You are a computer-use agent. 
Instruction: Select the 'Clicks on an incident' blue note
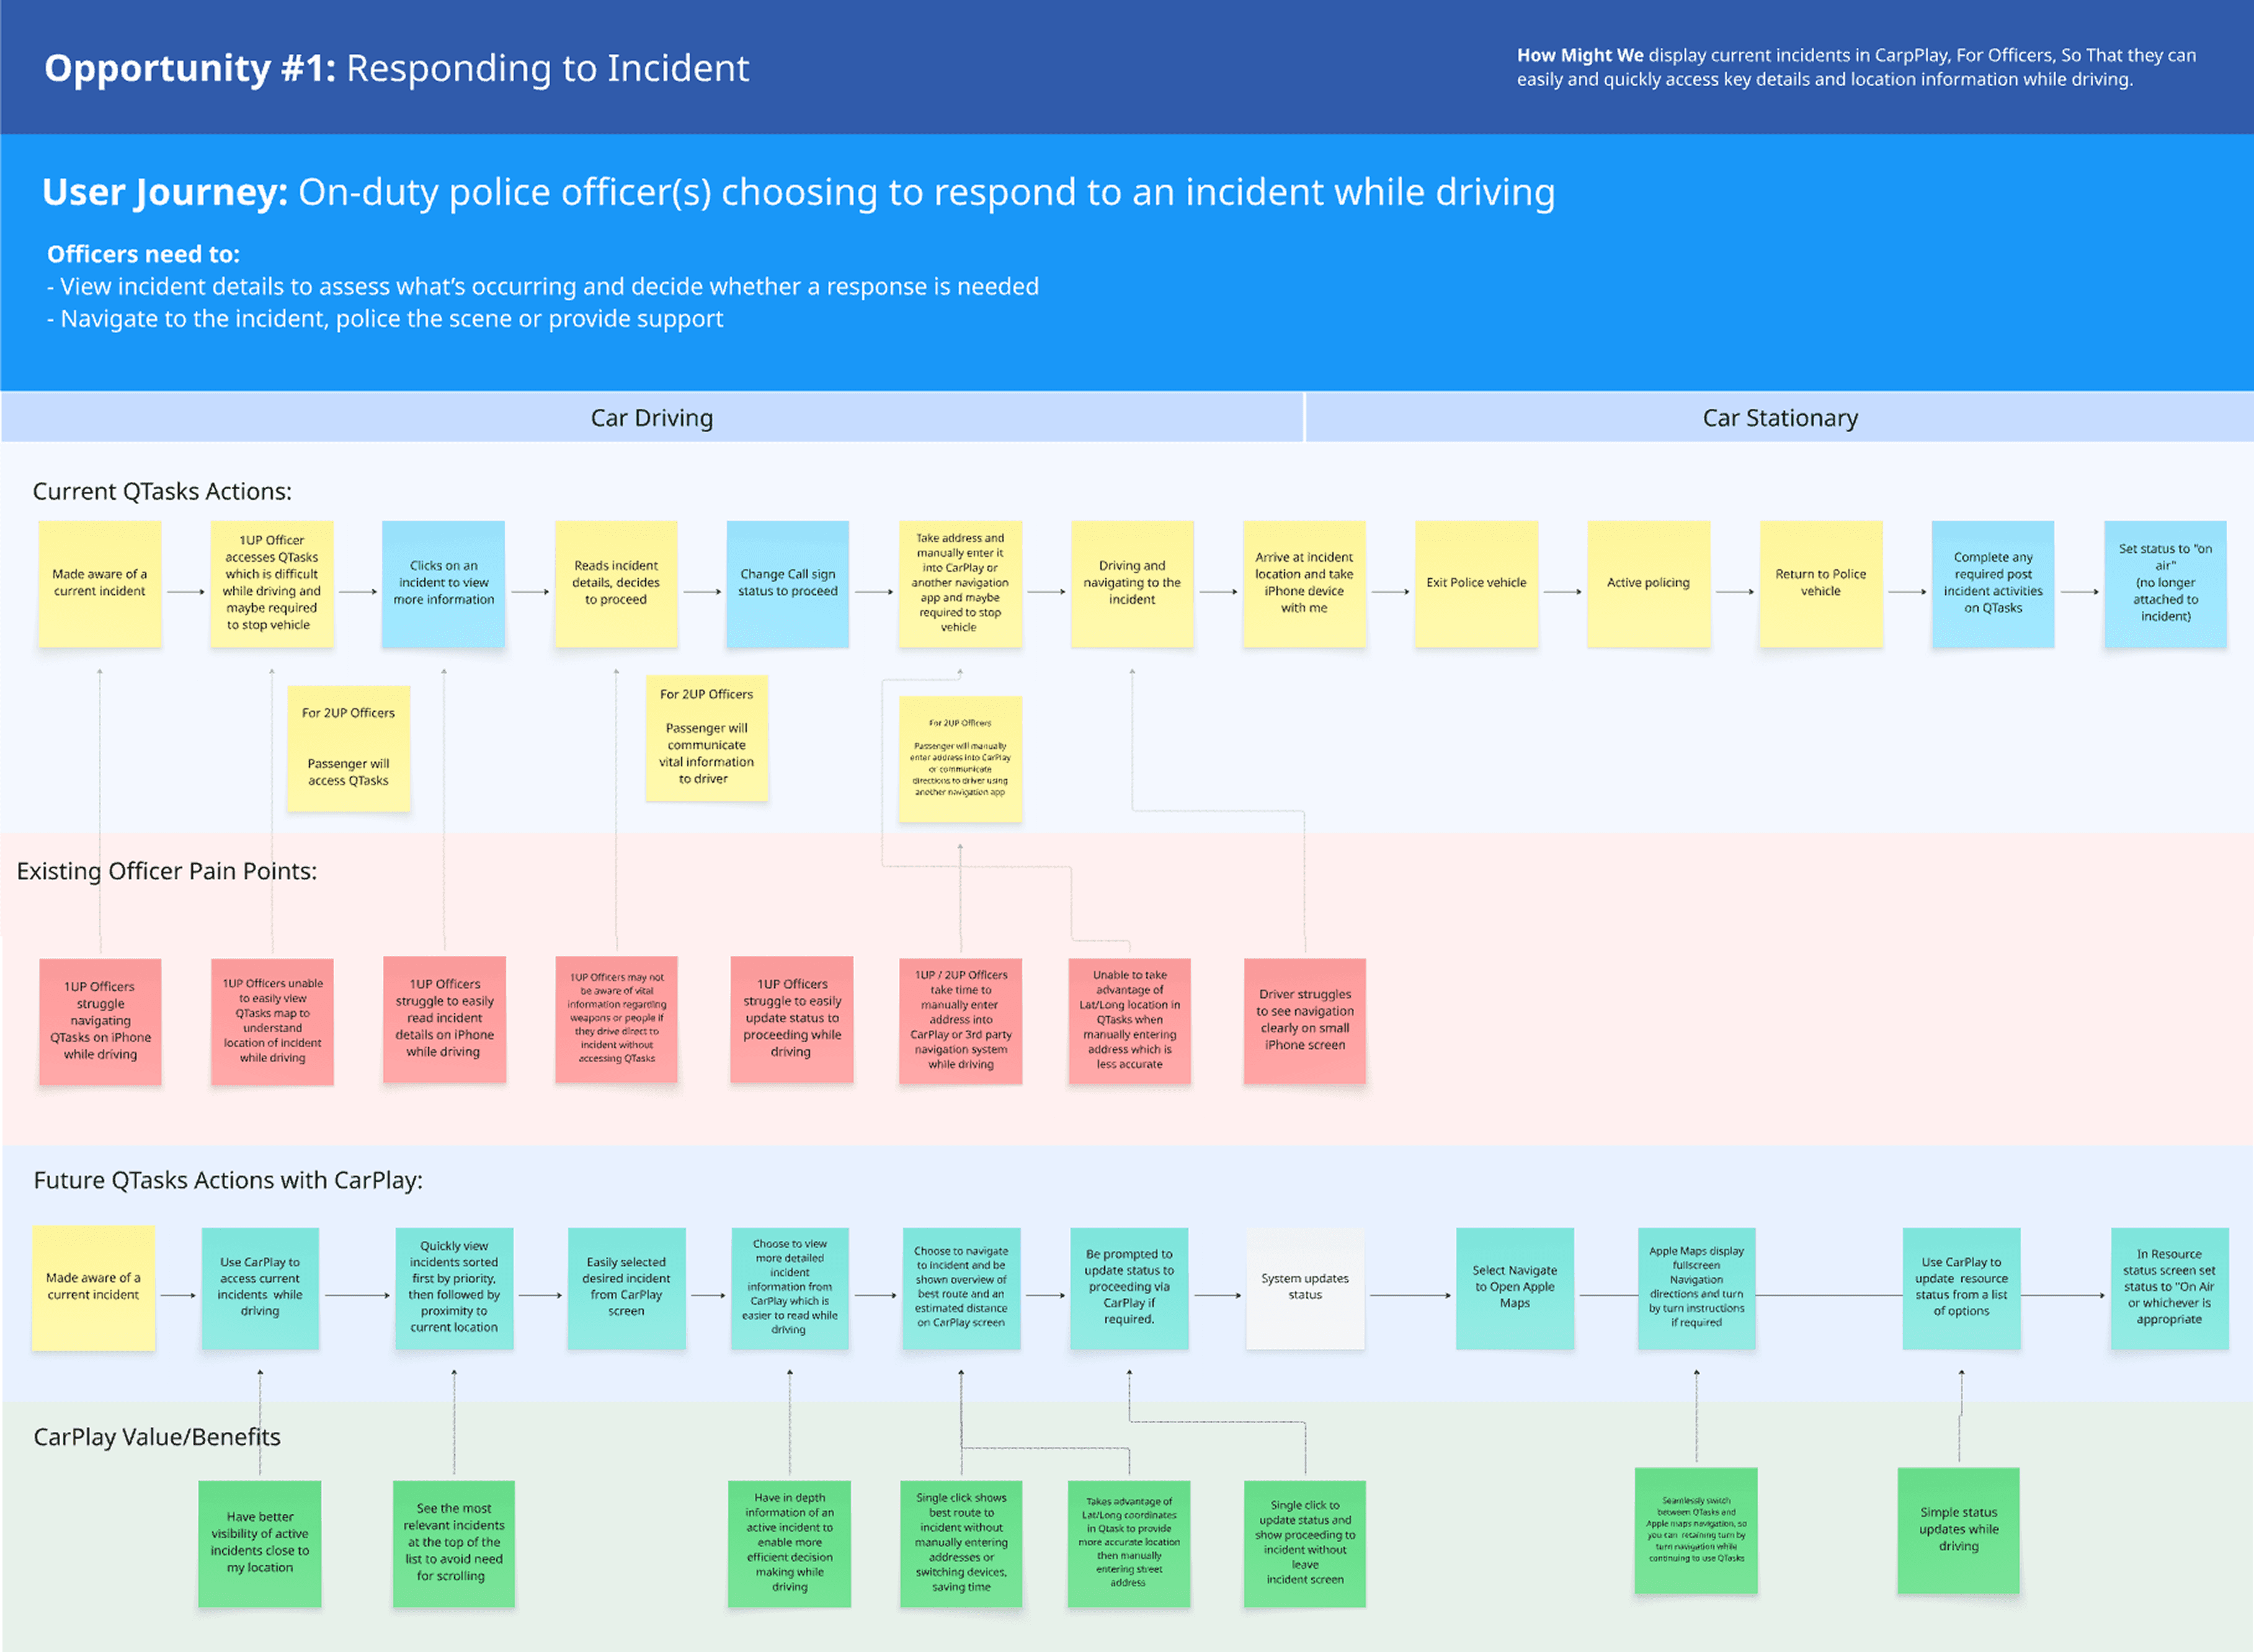click(x=443, y=583)
